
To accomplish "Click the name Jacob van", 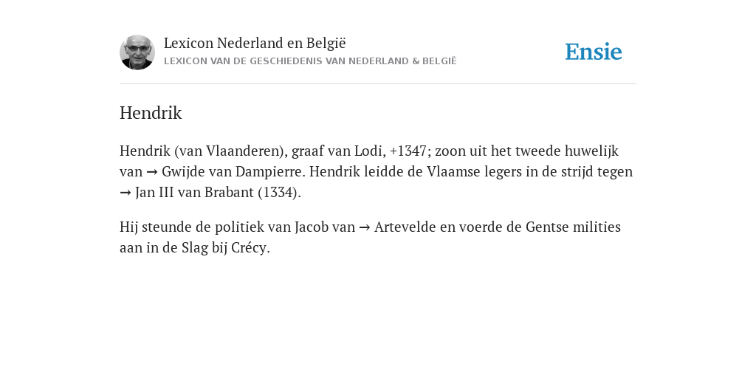I will [325, 227].
